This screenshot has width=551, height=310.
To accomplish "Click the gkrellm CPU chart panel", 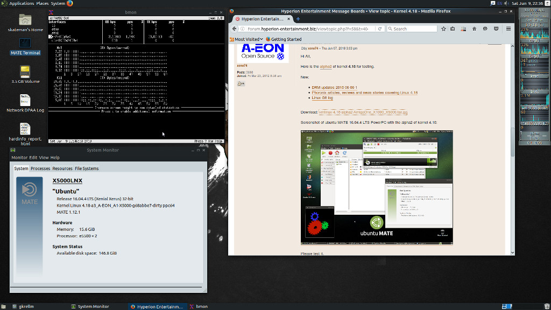I will (534, 33).
